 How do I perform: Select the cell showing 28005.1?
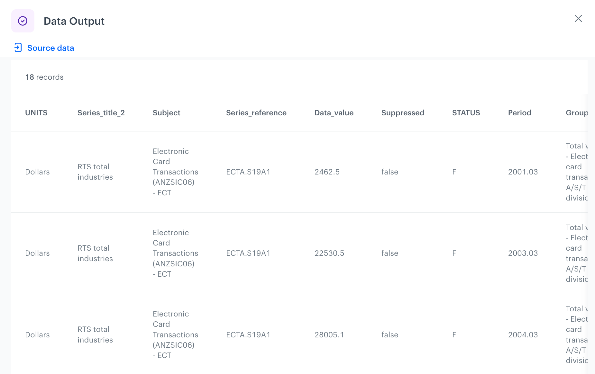[x=329, y=335]
